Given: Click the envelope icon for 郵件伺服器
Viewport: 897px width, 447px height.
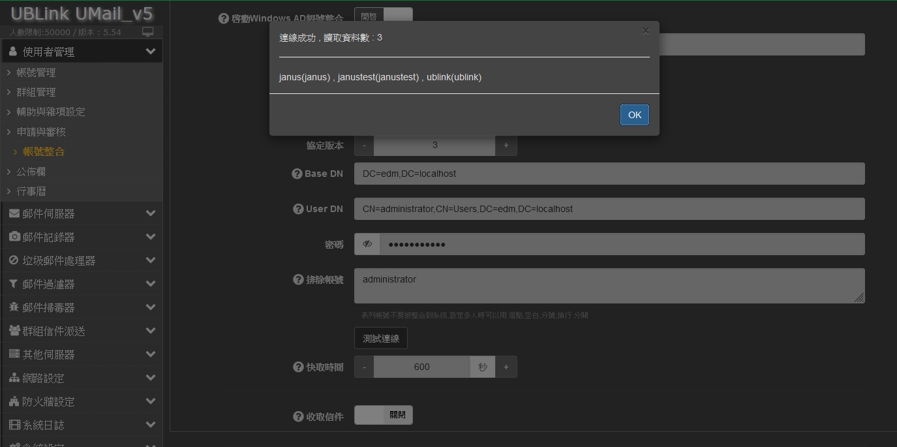Looking at the screenshot, I should click(14, 213).
